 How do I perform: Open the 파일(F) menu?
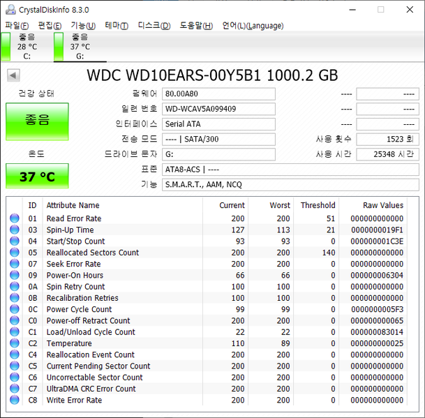(17, 26)
